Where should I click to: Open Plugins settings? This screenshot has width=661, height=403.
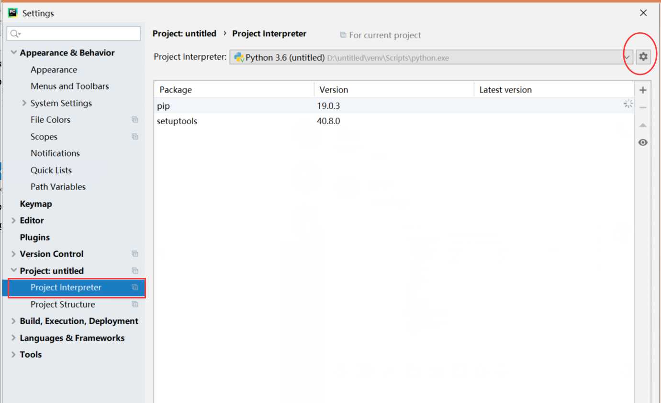pyautogui.click(x=34, y=237)
